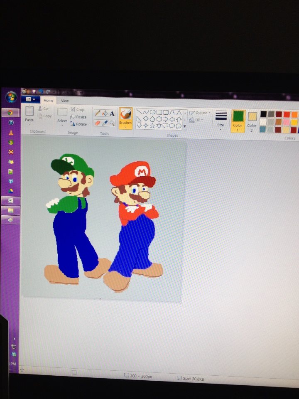Image resolution: width=299 pixels, height=399 pixels.
Task: Choose the Curve shape
Action: (146, 112)
